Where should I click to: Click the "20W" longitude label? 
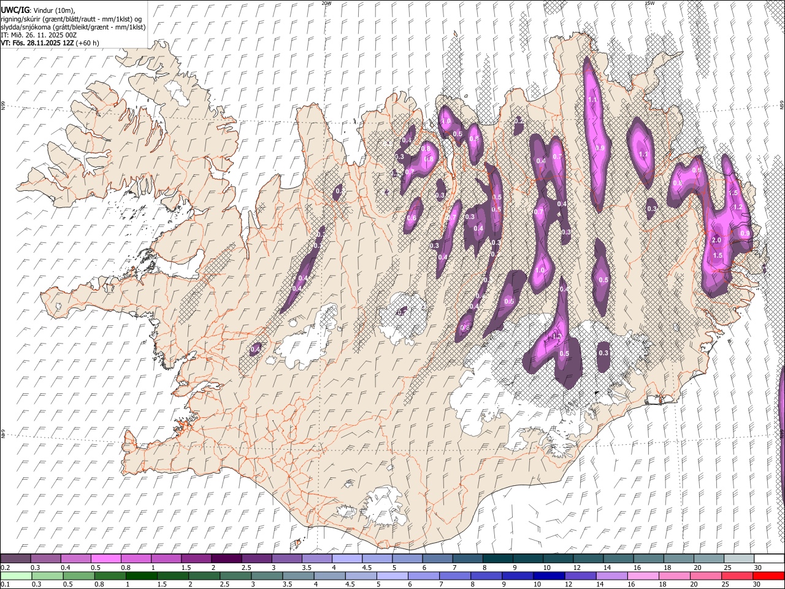coord(326,3)
